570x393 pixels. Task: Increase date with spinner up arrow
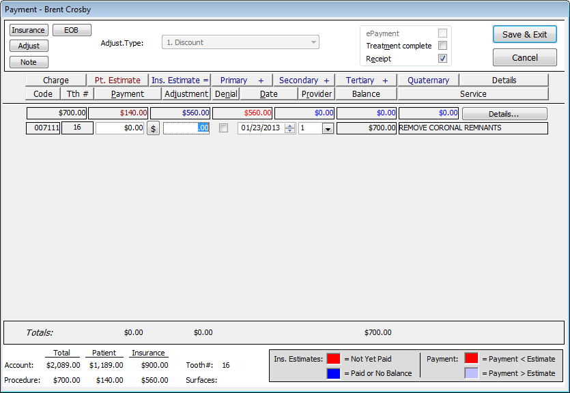289,126
